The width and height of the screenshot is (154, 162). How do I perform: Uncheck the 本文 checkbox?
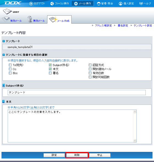pyautogui.click(x=50, y=69)
